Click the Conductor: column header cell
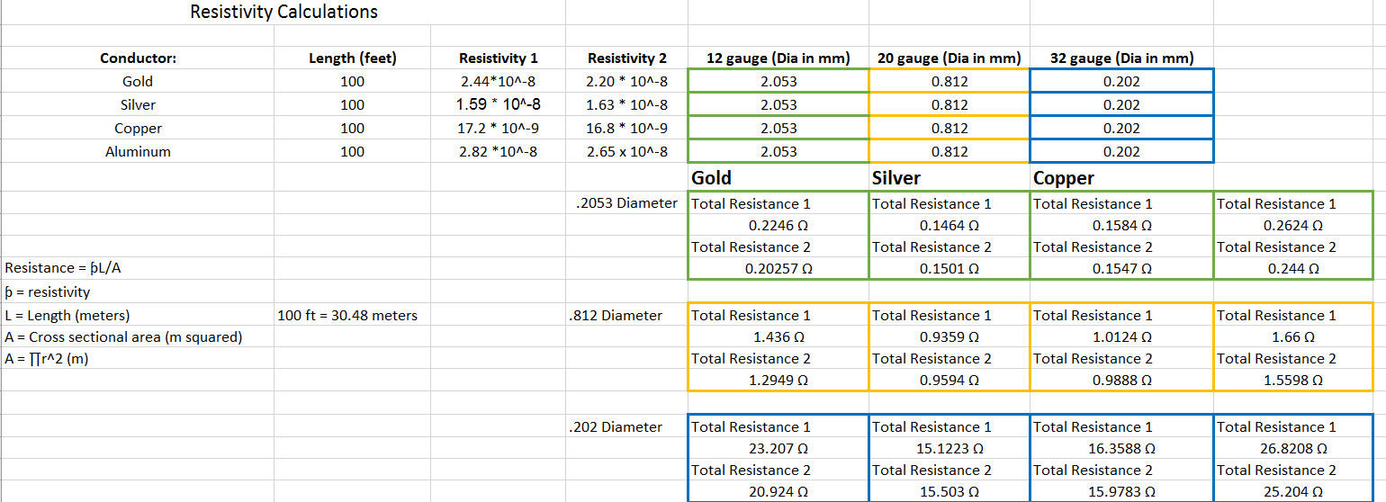Viewport: 1386px width, 502px height. [x=138, y=58]
